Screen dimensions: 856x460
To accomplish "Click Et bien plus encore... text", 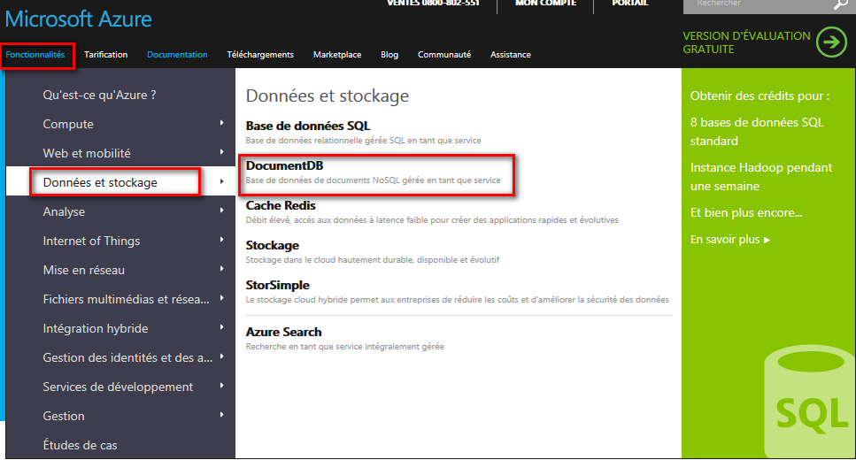I will click(746, 213).
